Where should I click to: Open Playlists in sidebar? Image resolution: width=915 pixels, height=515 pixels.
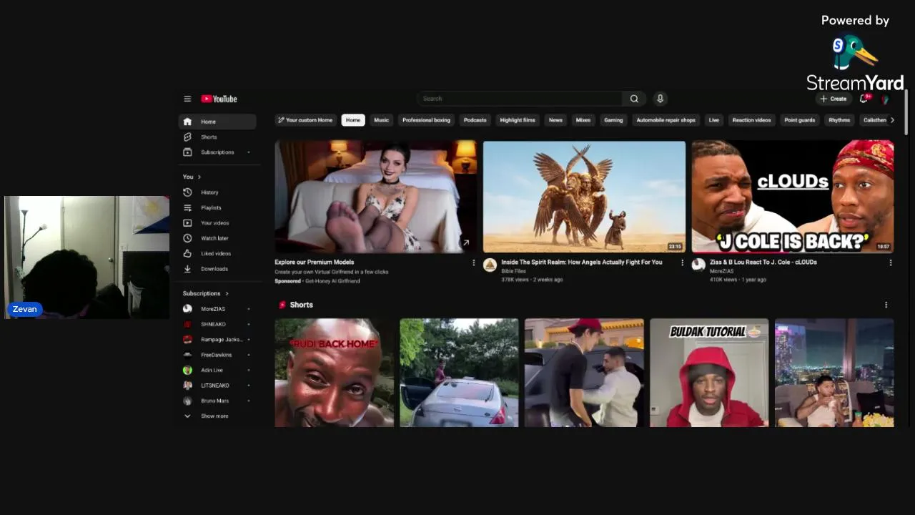tap(217, 207)
